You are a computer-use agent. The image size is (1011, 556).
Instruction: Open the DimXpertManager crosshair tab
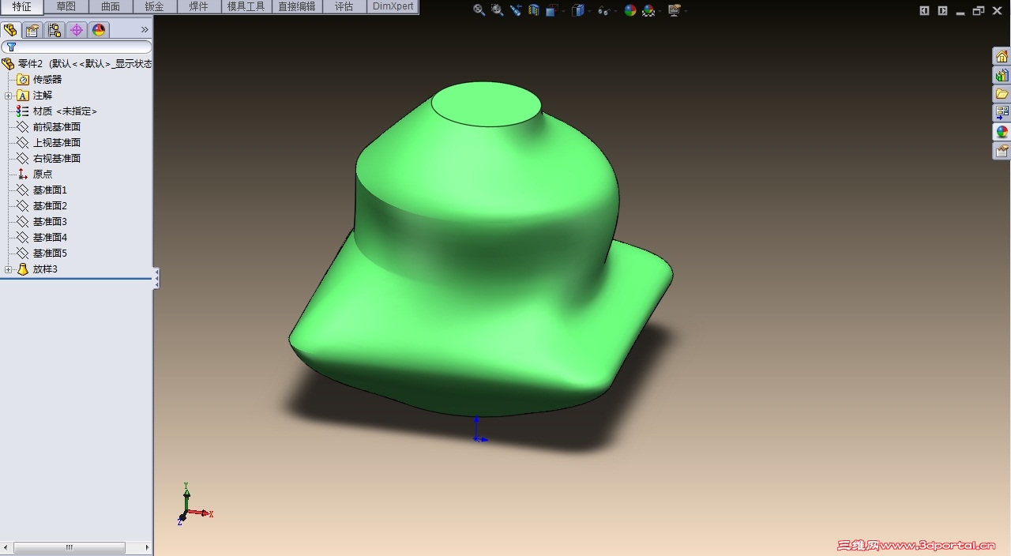[77, 30]
